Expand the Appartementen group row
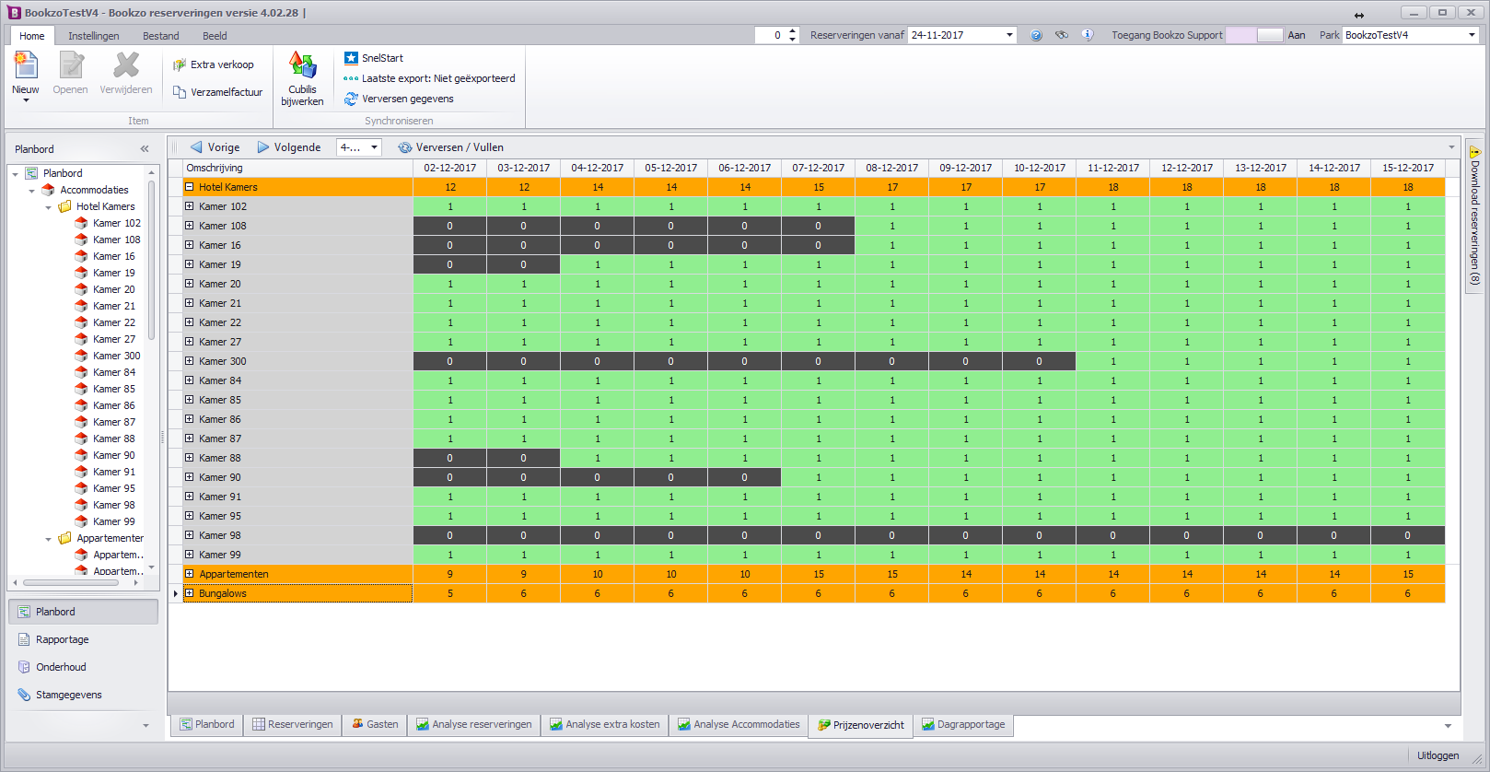Screen dimensions: 1490x772 [x=190, y=574]
